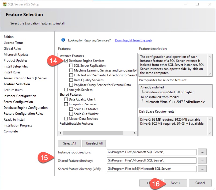Open Download it from the web link
This screenshot has height=190, width=216.
point(133,40)
